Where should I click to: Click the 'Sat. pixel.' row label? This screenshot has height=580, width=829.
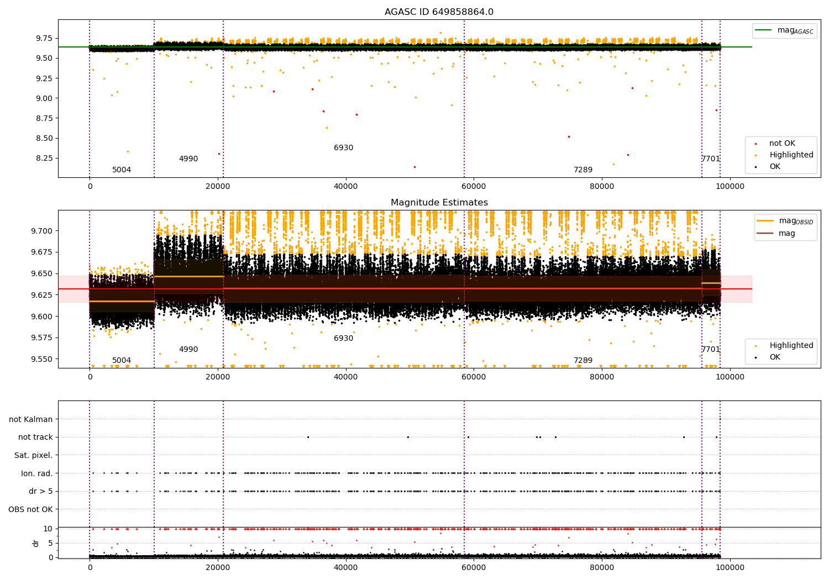[34, 456]
